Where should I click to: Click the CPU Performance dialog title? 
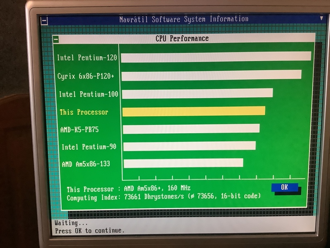pos(182,38)
